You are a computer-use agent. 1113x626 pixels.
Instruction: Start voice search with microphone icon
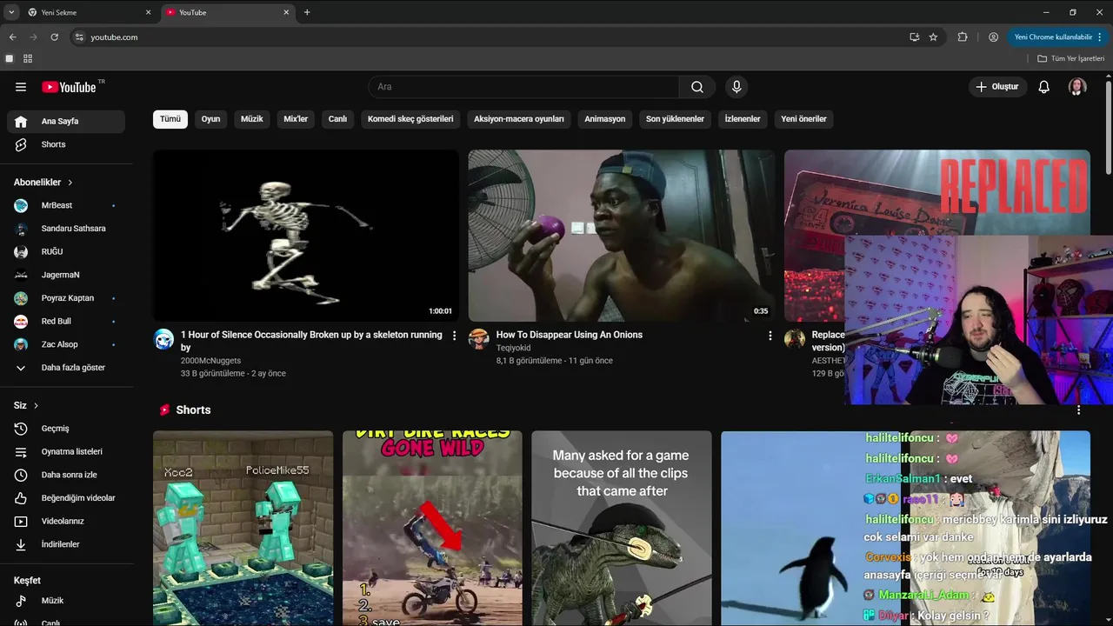tap(736, 87)
